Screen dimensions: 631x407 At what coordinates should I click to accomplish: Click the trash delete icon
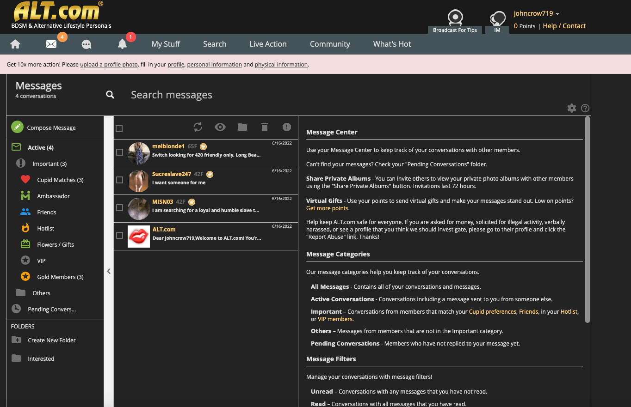click(x=264, y=127)
